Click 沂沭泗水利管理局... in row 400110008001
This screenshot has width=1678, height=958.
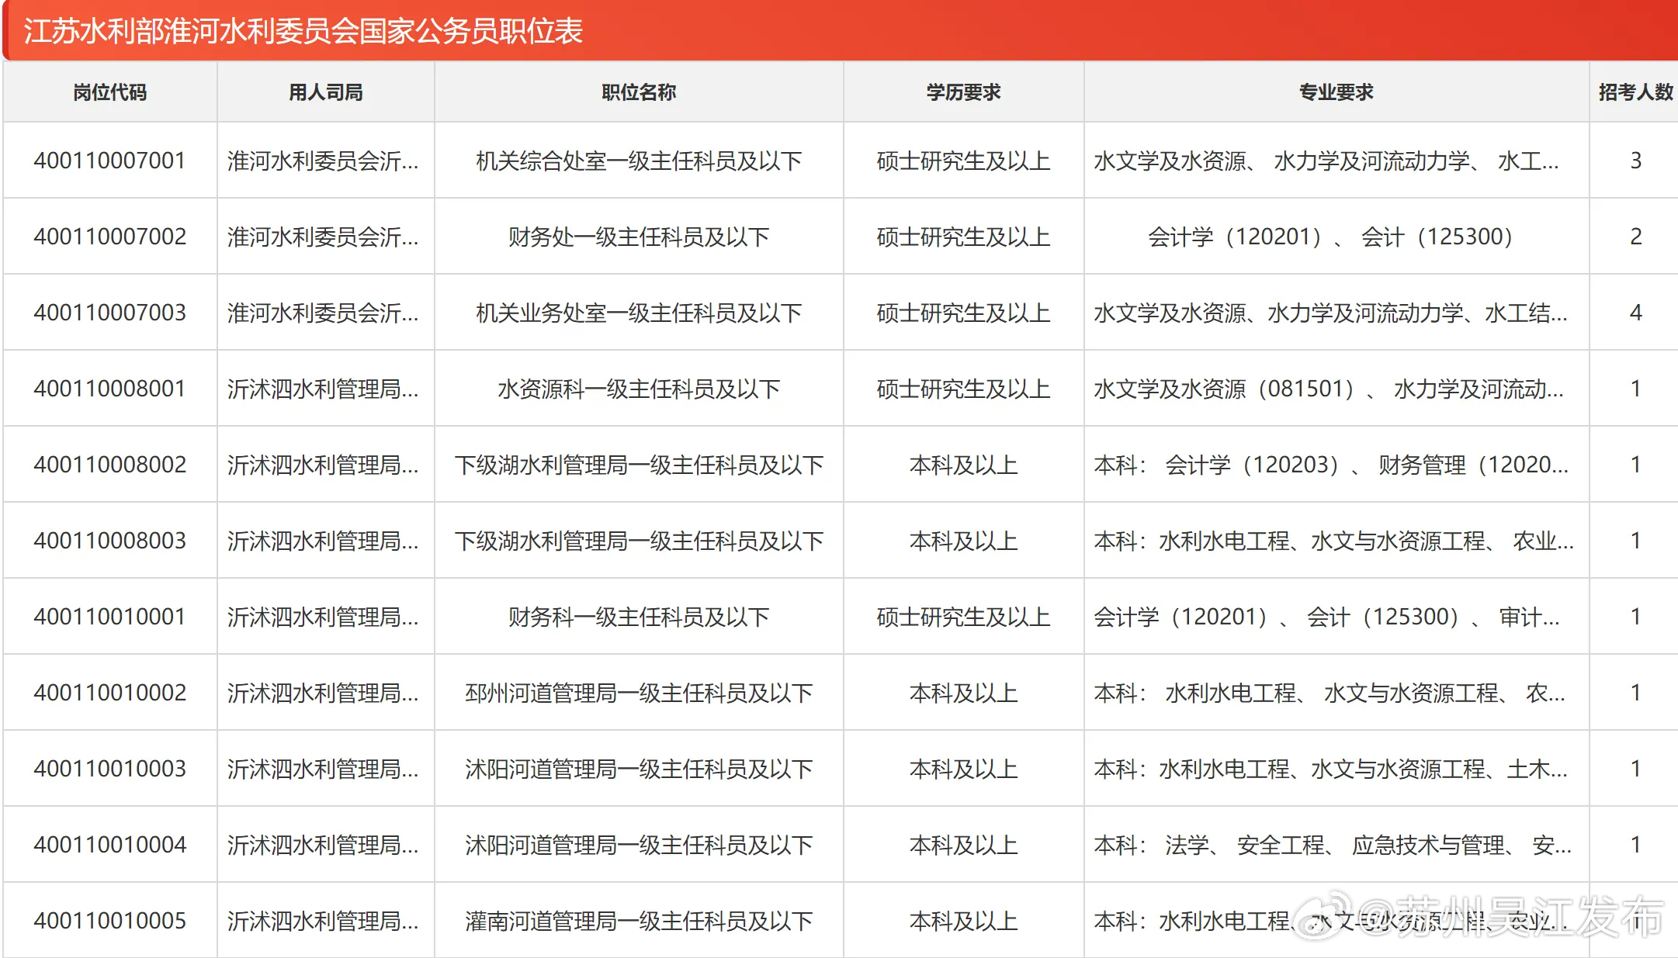click(x=323, y=389)
